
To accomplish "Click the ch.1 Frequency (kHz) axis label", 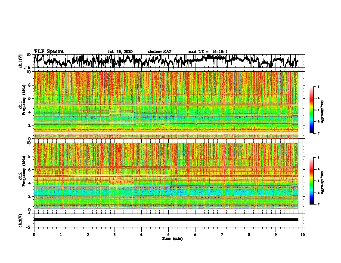I will (22, 100).
